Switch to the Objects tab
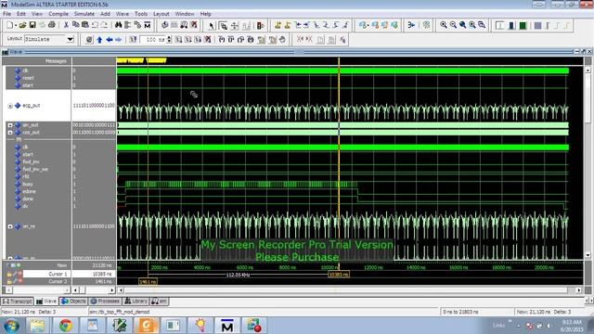Image resolution: width=594 pixels, height=334 pixels. pos(73,302)
